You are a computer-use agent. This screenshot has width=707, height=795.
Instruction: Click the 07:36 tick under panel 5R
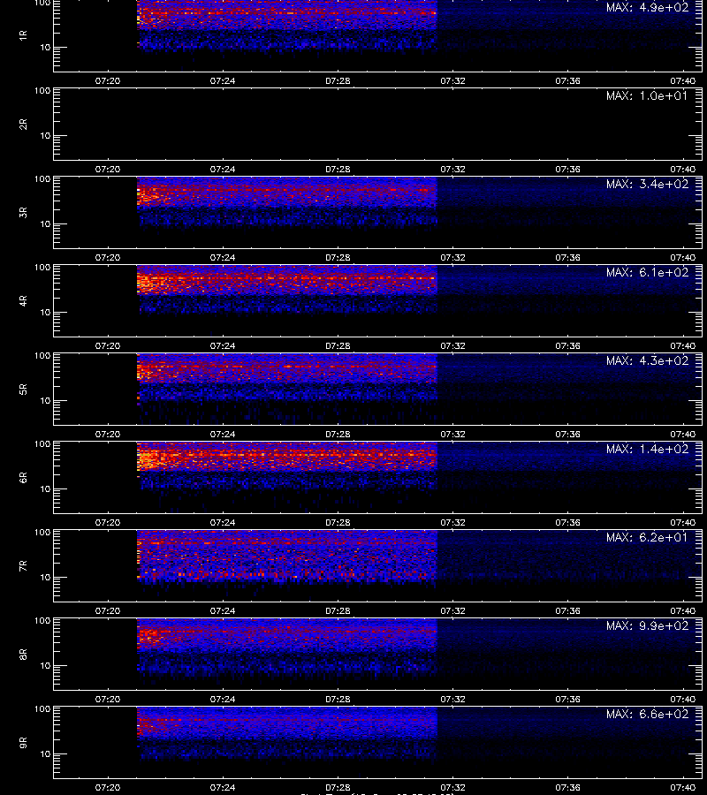(x=567, y=434)
